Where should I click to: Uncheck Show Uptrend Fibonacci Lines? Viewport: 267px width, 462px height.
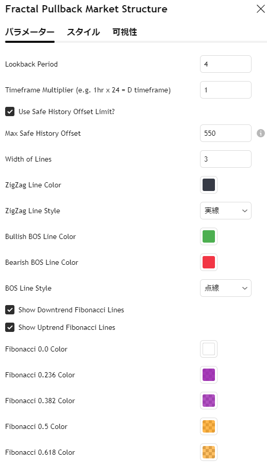[x=10, y=327]
